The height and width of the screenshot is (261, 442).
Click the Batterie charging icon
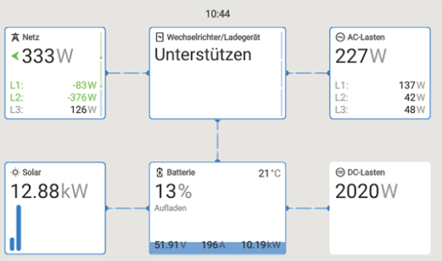point(160,173)
